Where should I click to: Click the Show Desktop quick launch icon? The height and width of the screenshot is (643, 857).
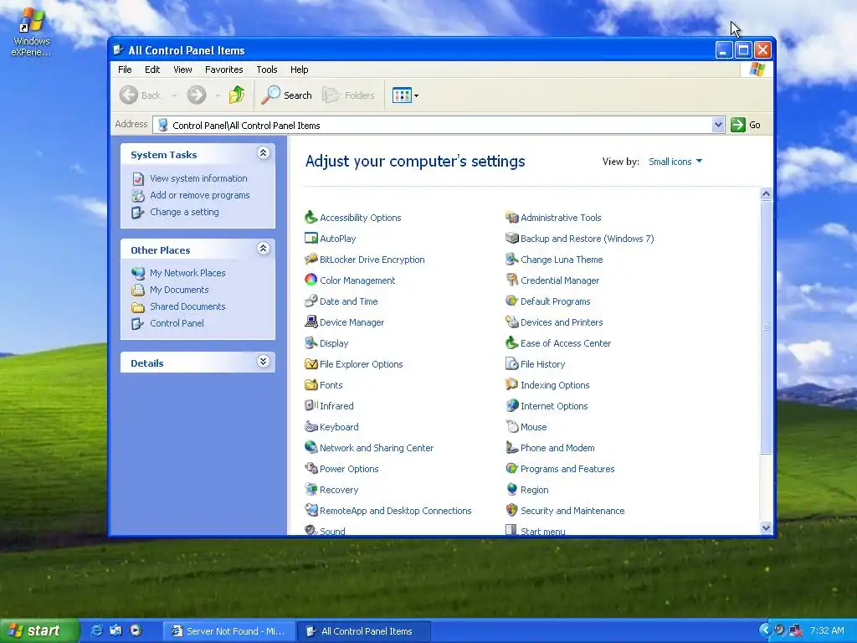click(115, 630)
